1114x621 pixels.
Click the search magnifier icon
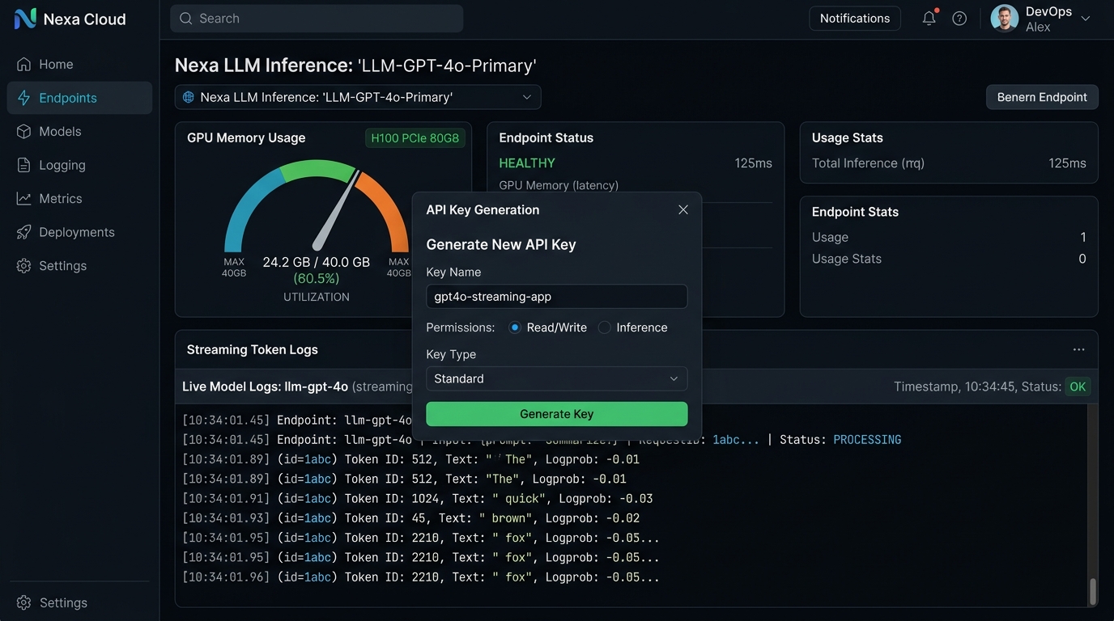[x=186, y=18]
